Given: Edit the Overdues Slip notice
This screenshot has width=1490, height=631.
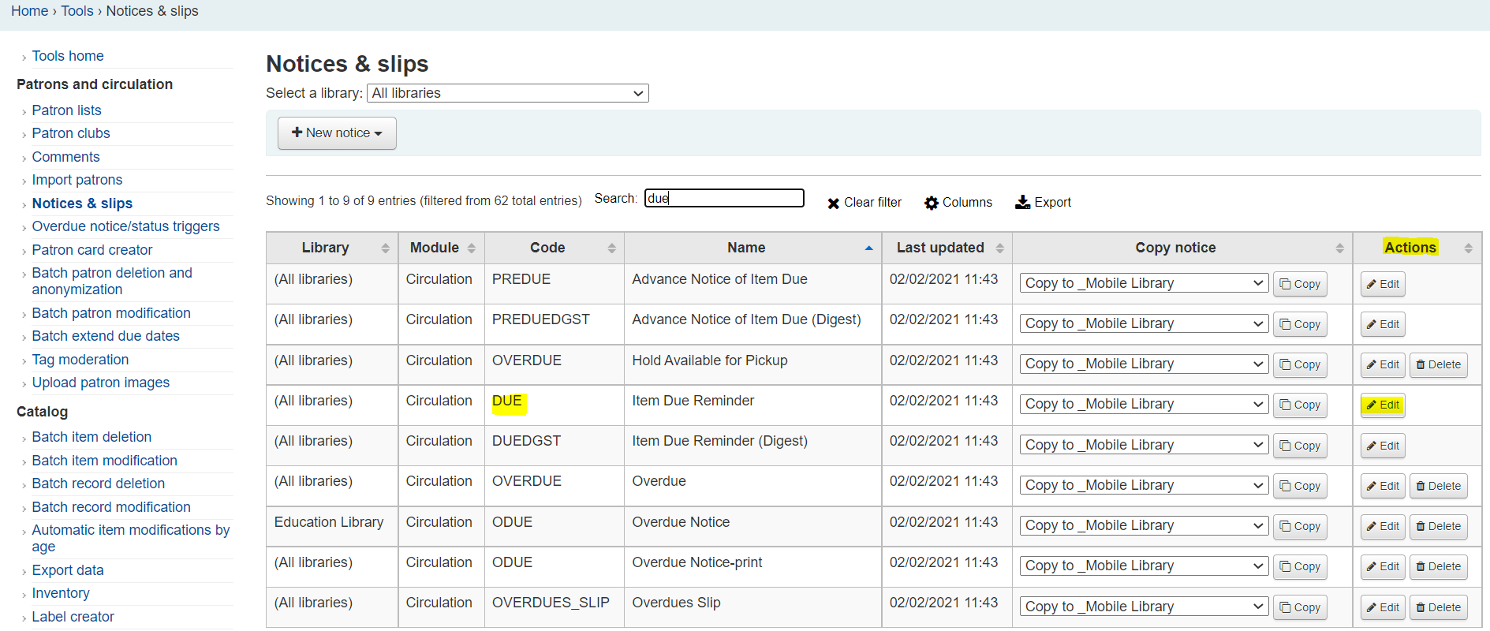Looking at the screenshot, I should 1383,607.
